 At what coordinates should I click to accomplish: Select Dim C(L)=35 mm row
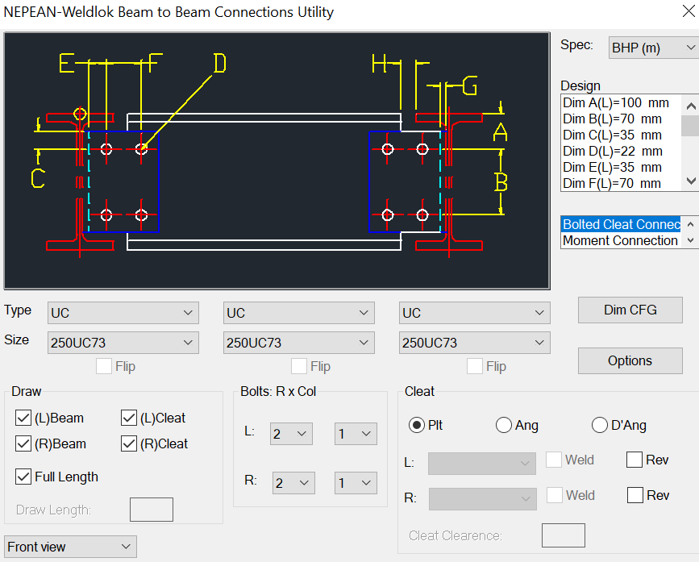pyautogui.click(x=621, y=135)
